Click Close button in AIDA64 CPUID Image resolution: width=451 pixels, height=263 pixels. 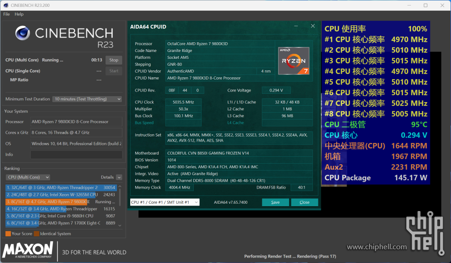[305, 202]
